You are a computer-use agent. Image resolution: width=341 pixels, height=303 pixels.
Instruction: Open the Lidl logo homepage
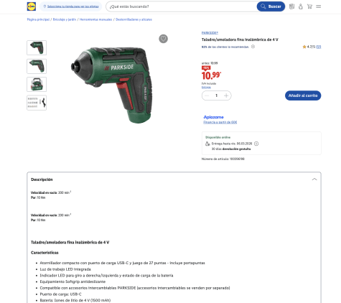click(32, 6)
